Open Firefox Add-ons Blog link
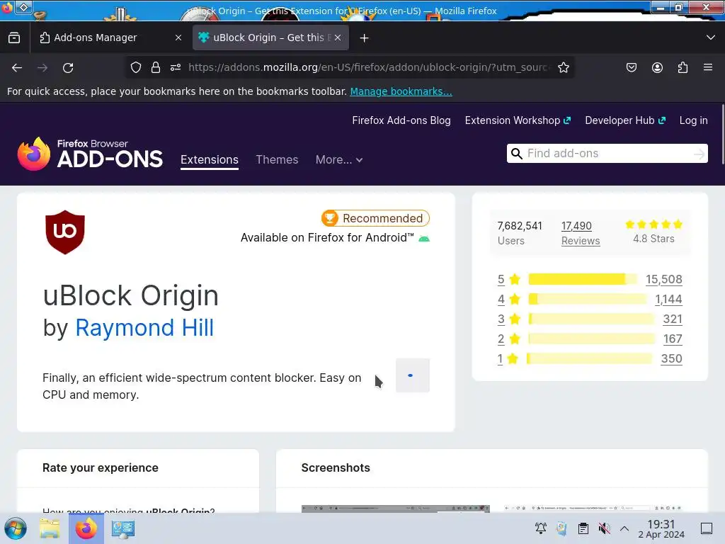This screenshot has height=544, width=725. [x=401, y=120]
